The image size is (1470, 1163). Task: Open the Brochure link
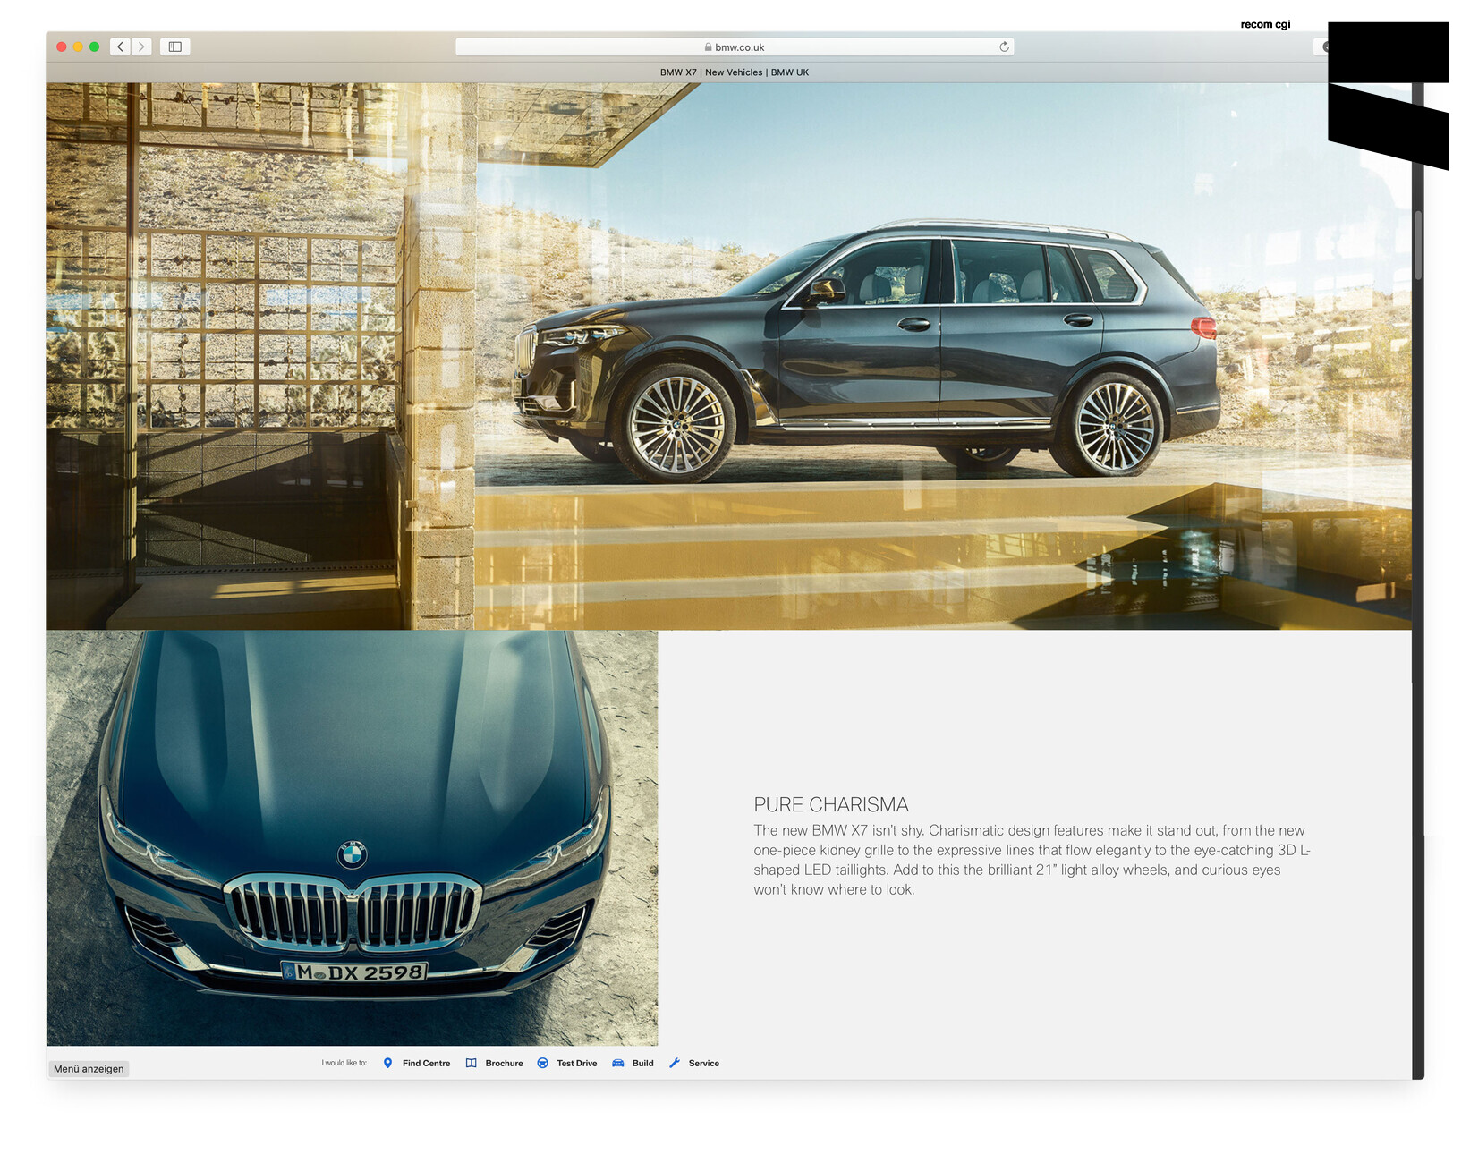click(504, 1063)
